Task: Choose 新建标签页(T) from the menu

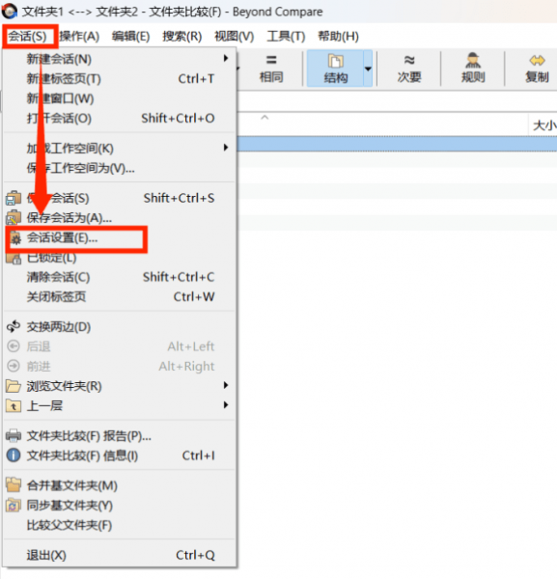Action: tap(120, 79)
